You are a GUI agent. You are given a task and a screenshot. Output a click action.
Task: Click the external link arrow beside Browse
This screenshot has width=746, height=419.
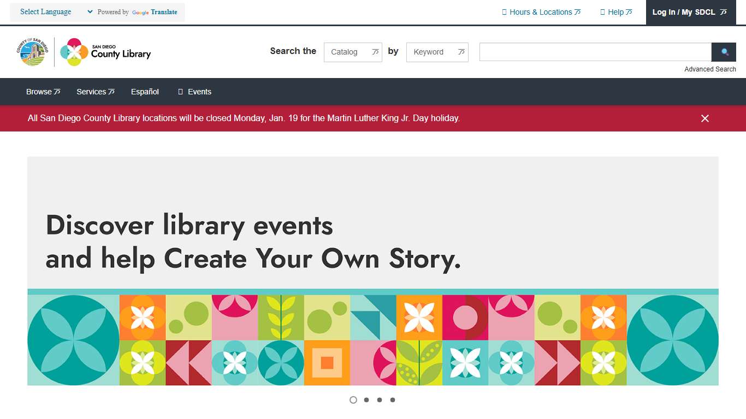(x=56, y=92)
